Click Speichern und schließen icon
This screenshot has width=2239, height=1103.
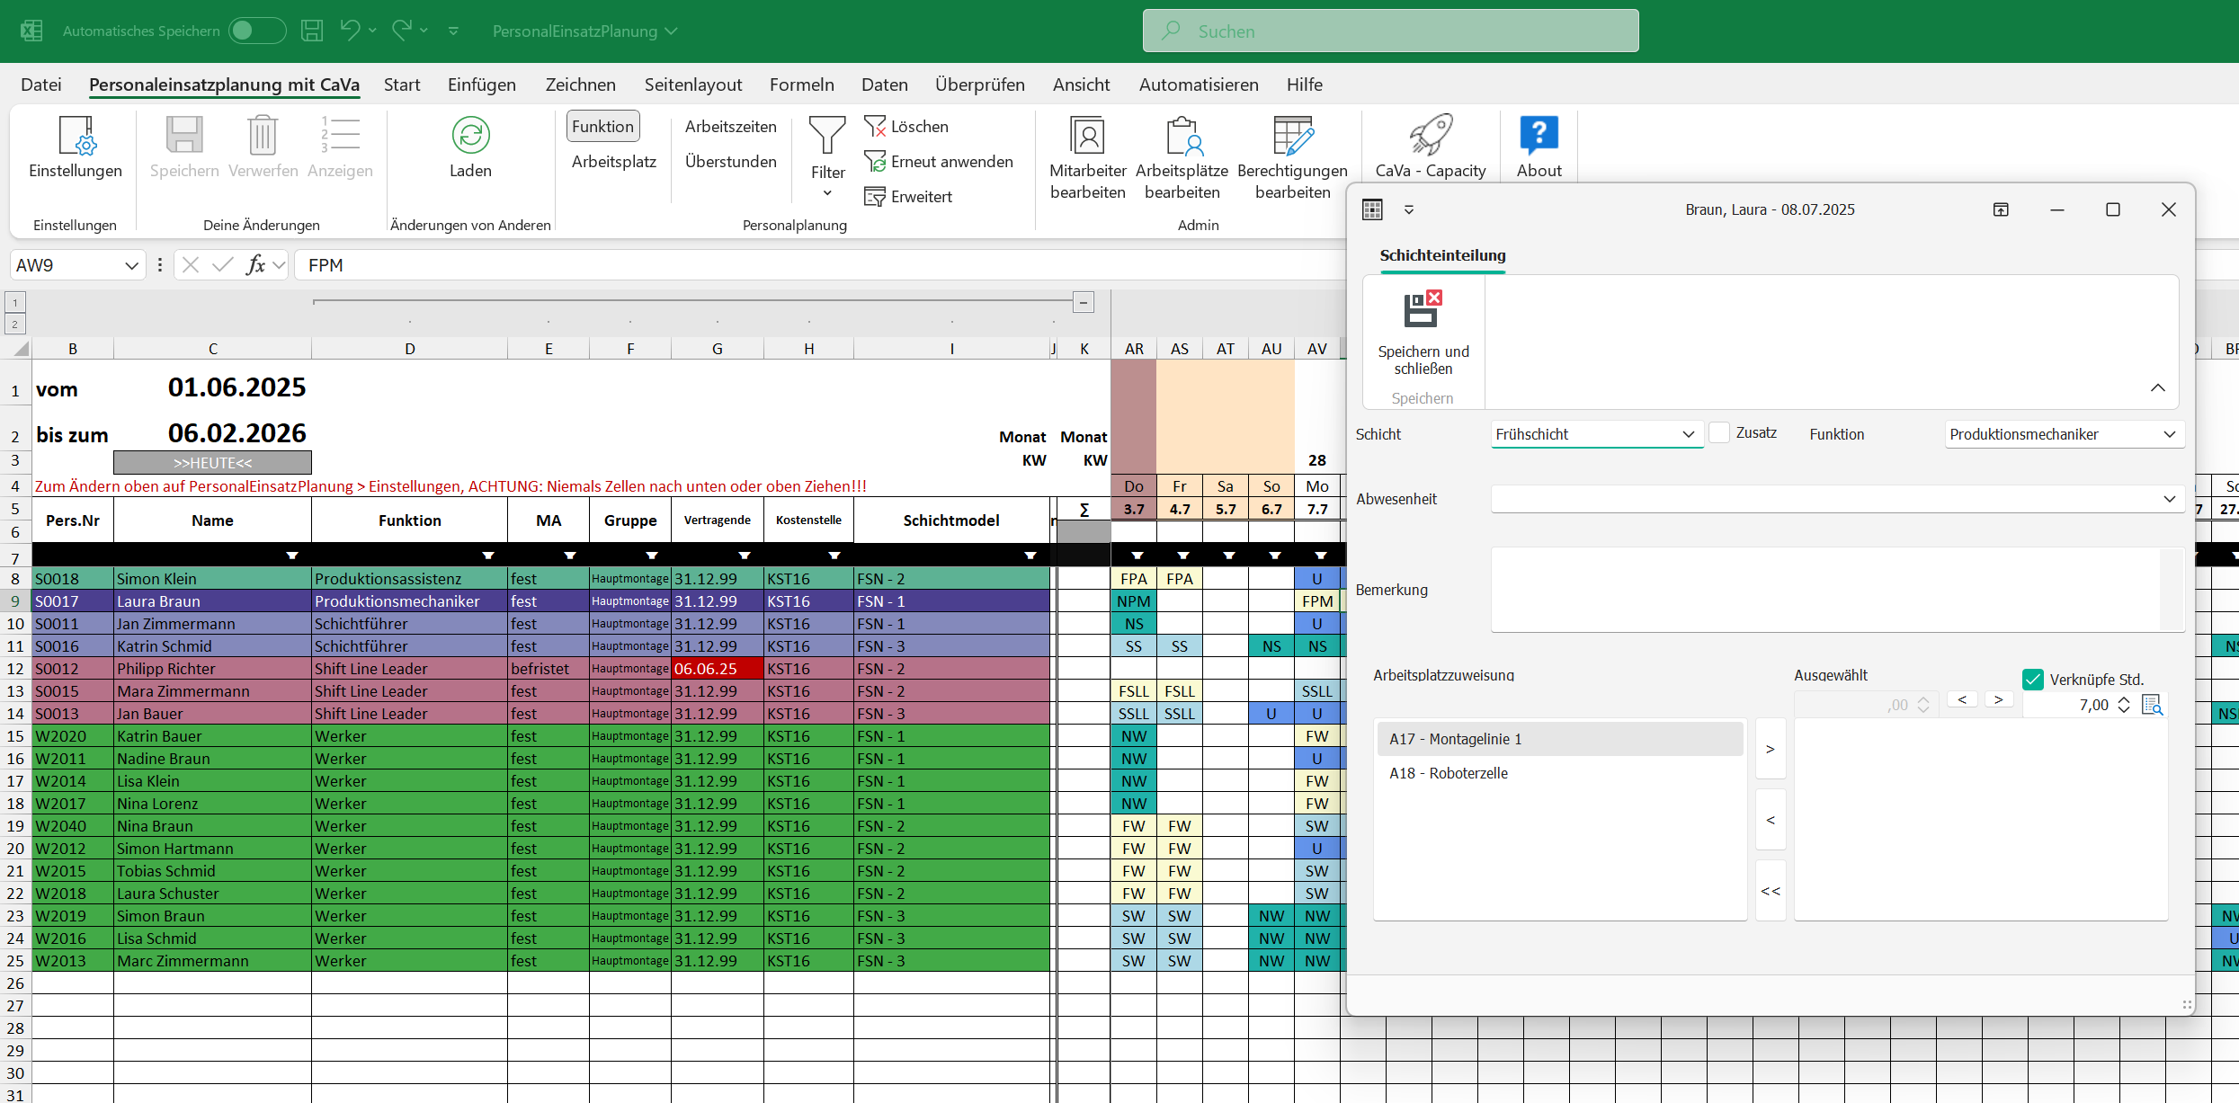1423,310
